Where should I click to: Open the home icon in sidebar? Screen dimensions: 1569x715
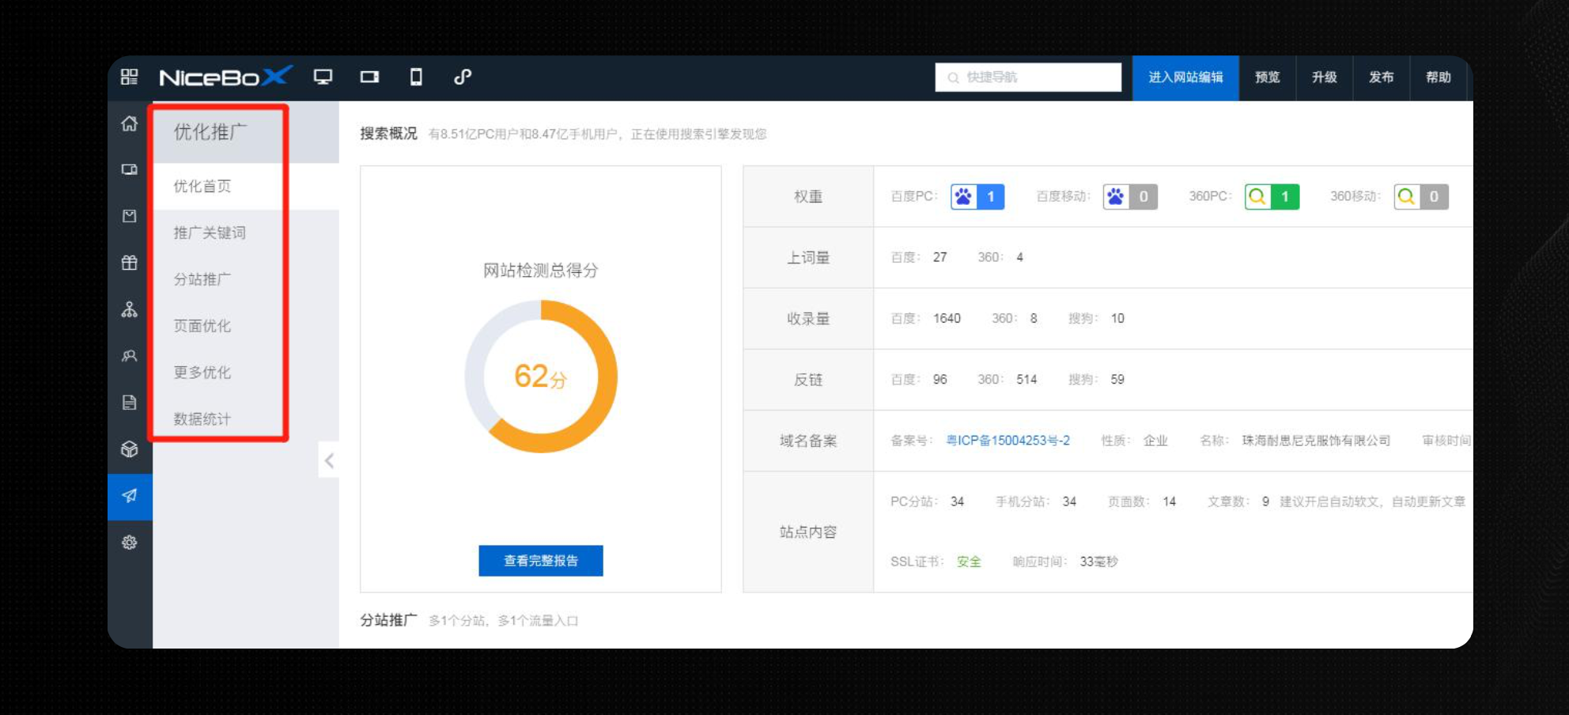click(x=130, y=123)
